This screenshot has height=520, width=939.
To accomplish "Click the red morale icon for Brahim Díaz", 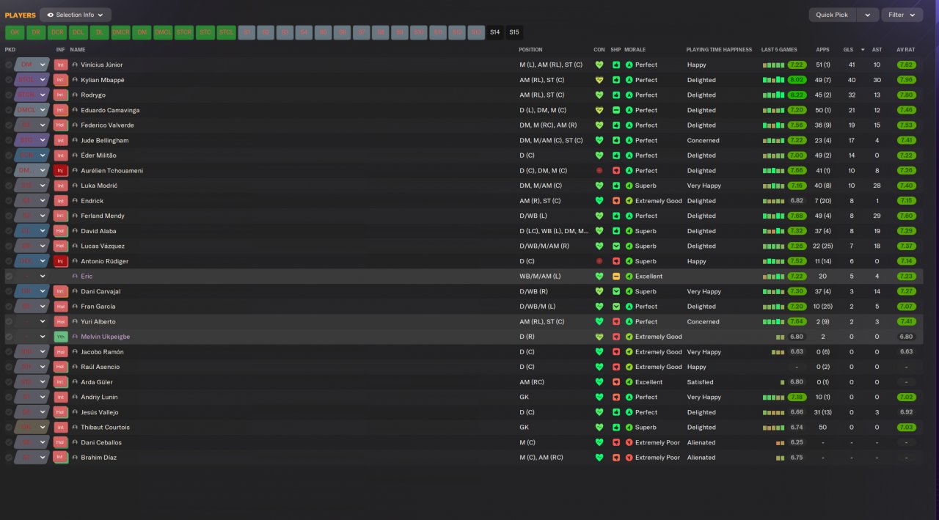I will coord(629,458).
